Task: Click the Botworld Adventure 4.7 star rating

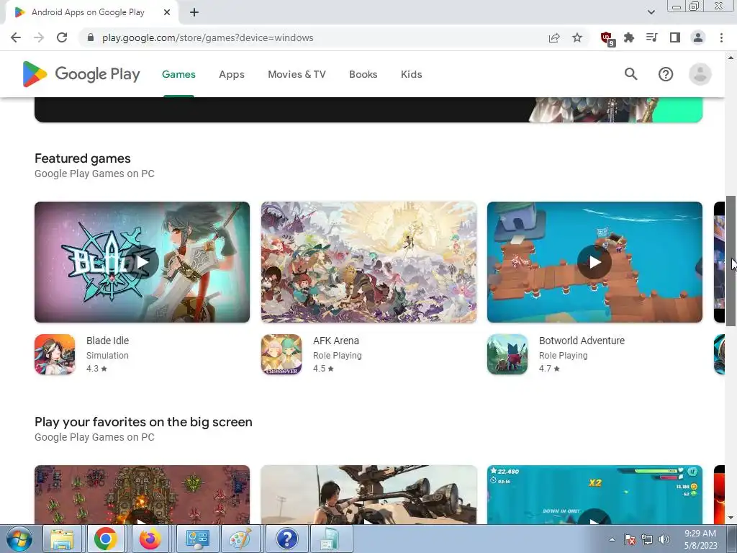Action: pos(549,369)
